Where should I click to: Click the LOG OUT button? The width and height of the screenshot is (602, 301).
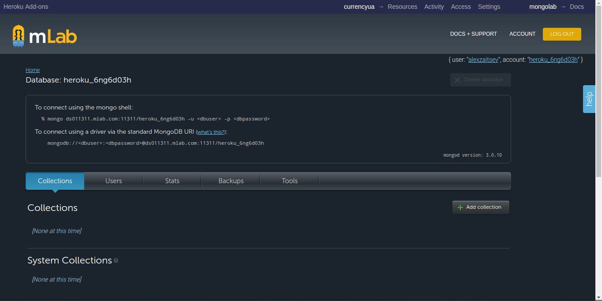(x=562, y=34)
